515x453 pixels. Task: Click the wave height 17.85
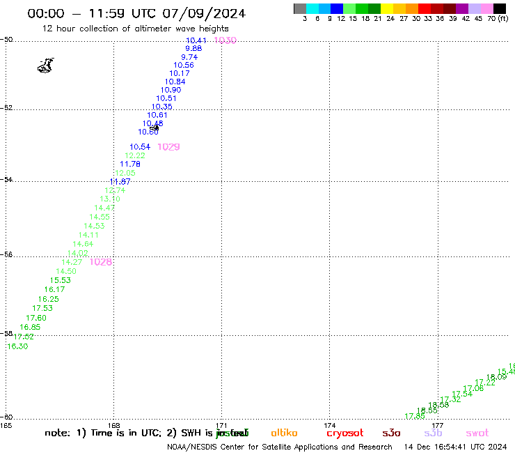pyautogui.click(x=415, y=416)
